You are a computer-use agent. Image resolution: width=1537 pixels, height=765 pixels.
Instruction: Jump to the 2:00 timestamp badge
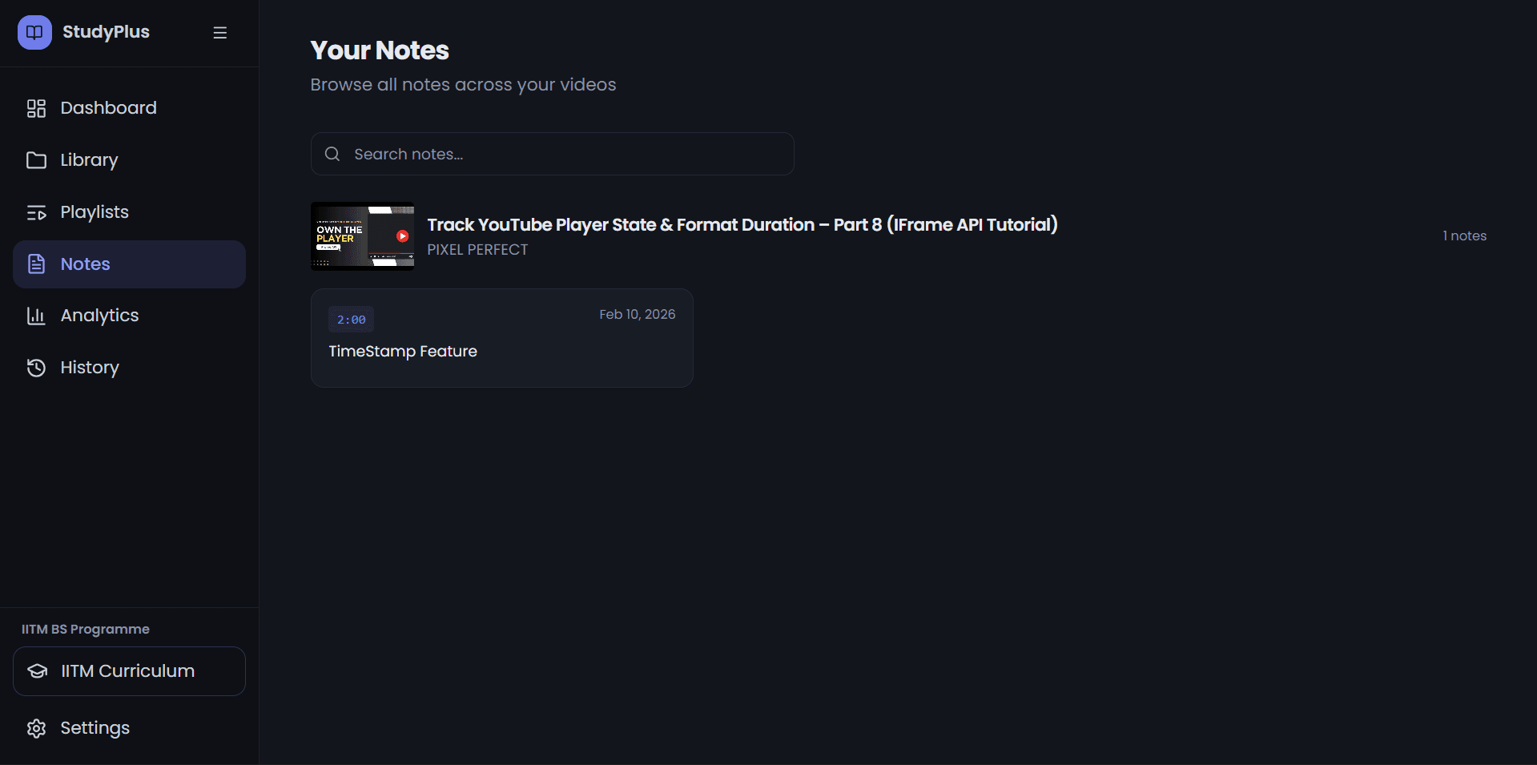[351, 320]
